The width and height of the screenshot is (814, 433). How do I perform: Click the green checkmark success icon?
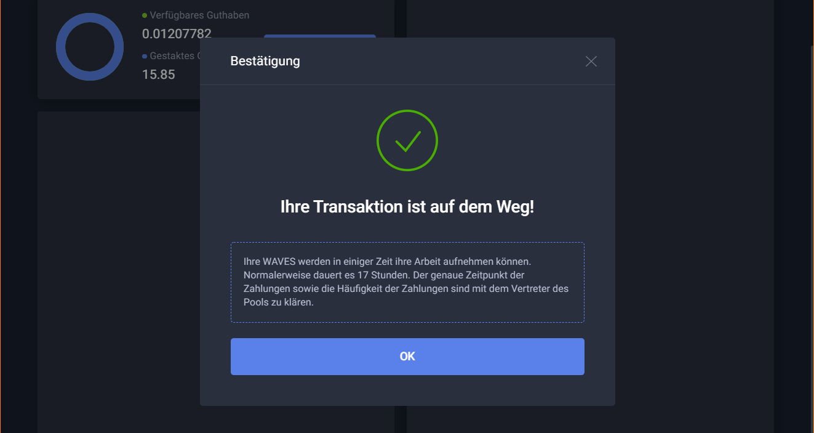tap(407, 140)
